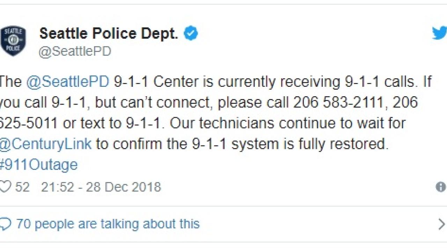
Task: Expand the conversation with the right chevron
Action: click(442, 224)
